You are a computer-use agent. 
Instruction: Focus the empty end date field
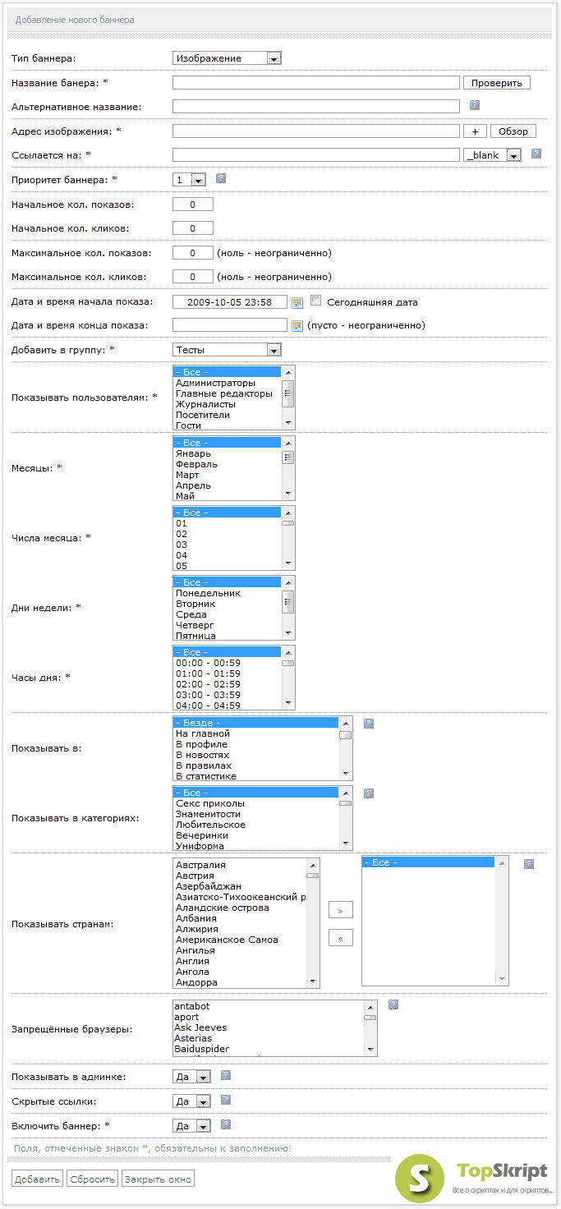click(x=230, y=324)
